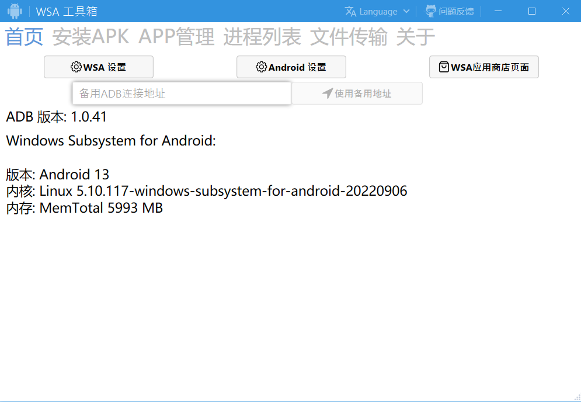
Task: Select the 版本: Android 13 line
Action: point(58,174)
